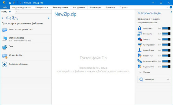The height and width of the screenshot is (105, 173).
Task: Click the Водяной знак stamp icon
Action: tap(139, 50)
